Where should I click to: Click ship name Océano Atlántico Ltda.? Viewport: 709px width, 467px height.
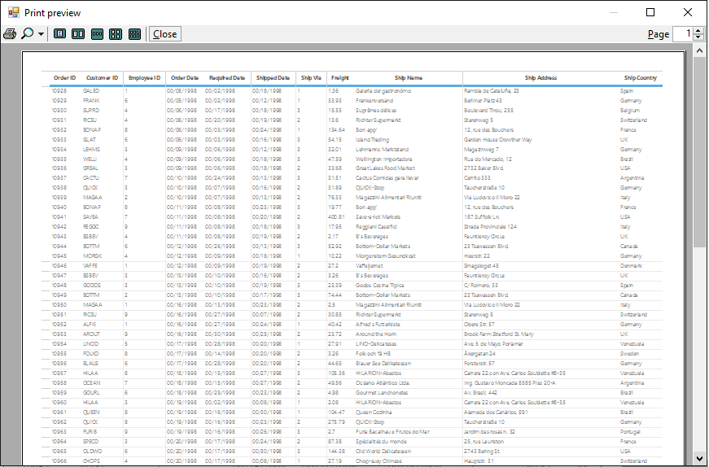coord(383,383)
